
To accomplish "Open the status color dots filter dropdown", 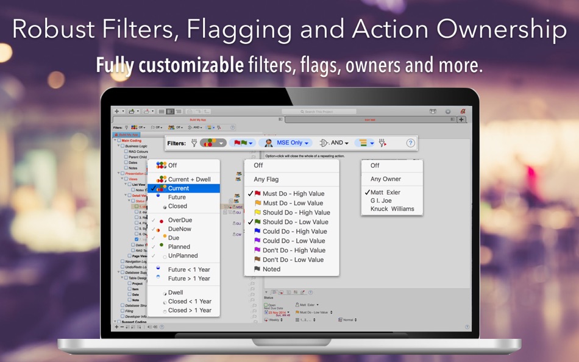I will point(213,143).
